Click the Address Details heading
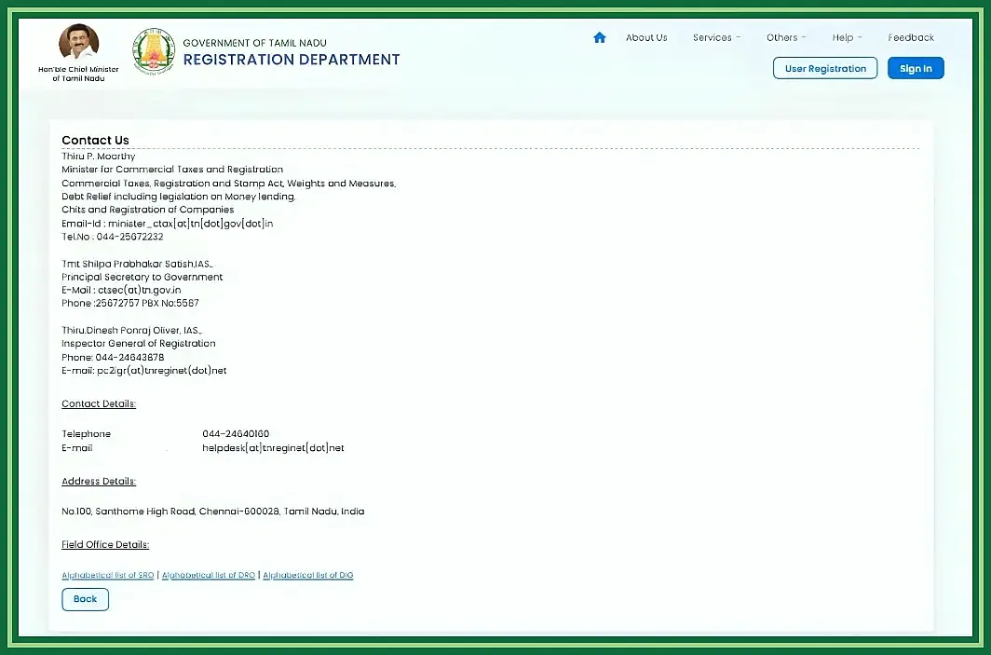 click(x=99, y=481)
